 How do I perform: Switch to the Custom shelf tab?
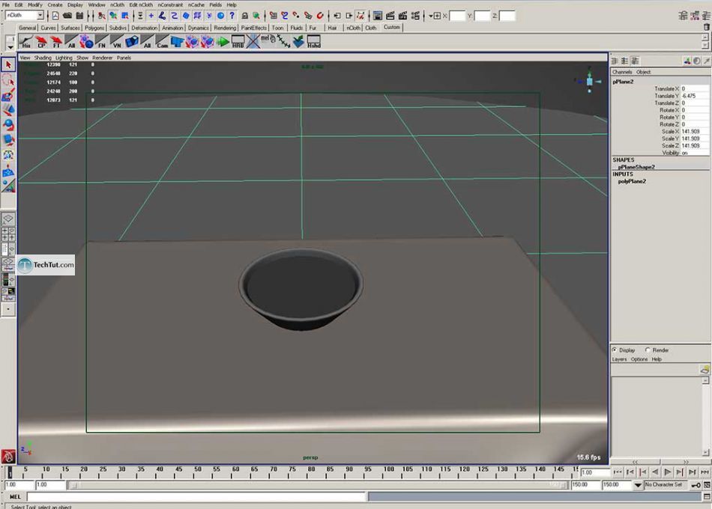point(391,27)
